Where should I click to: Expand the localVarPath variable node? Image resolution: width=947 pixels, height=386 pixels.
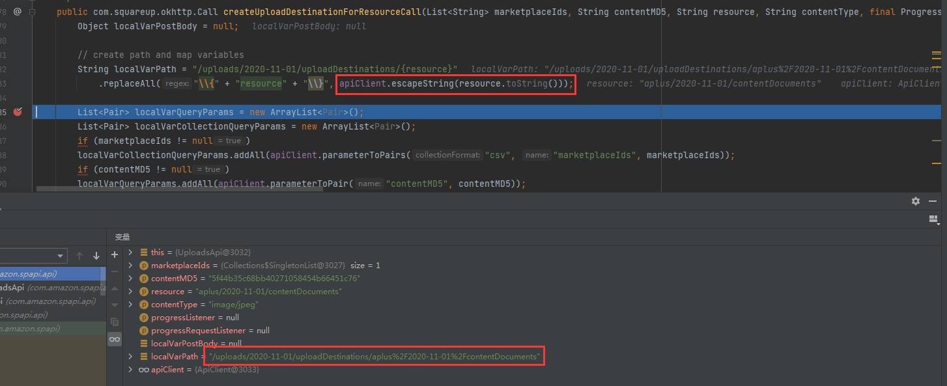point(130,356)
